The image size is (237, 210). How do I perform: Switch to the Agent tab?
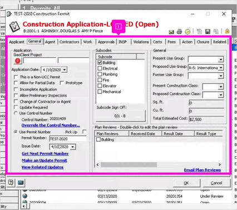tap(50, 42)
